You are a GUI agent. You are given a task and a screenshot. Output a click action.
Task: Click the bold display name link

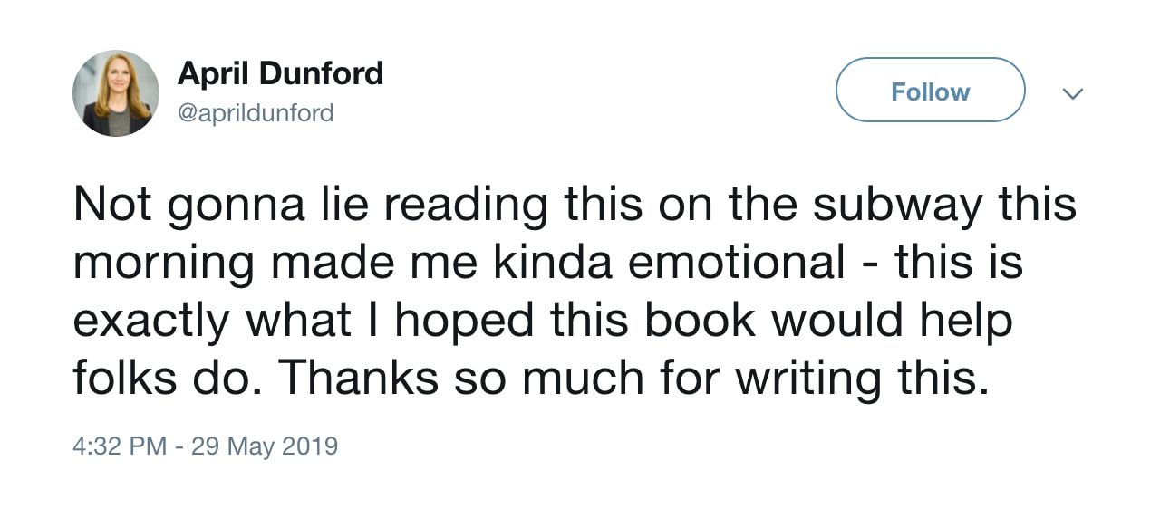pos(281,73)
